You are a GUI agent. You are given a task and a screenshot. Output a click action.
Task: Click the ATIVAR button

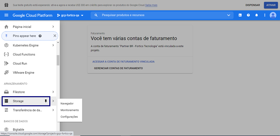[271, 5]
